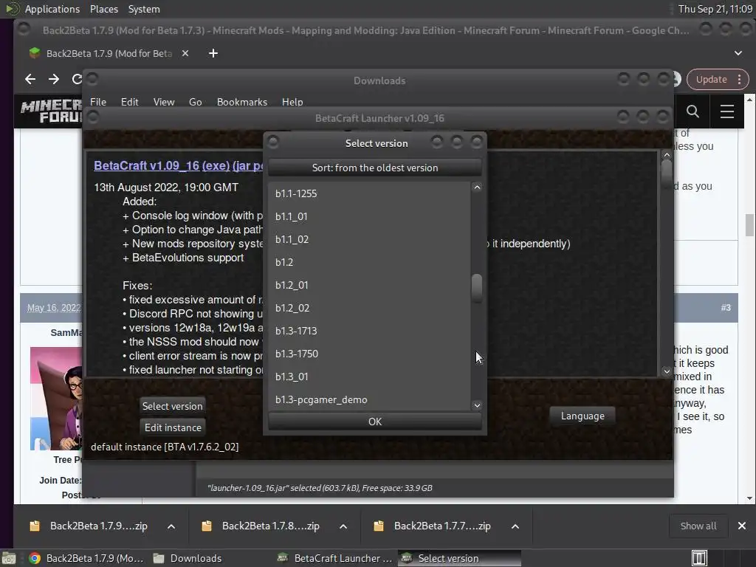Open Back2Beta 1.7.9 zip download item
756x567 pixels.
coord(89,526)
